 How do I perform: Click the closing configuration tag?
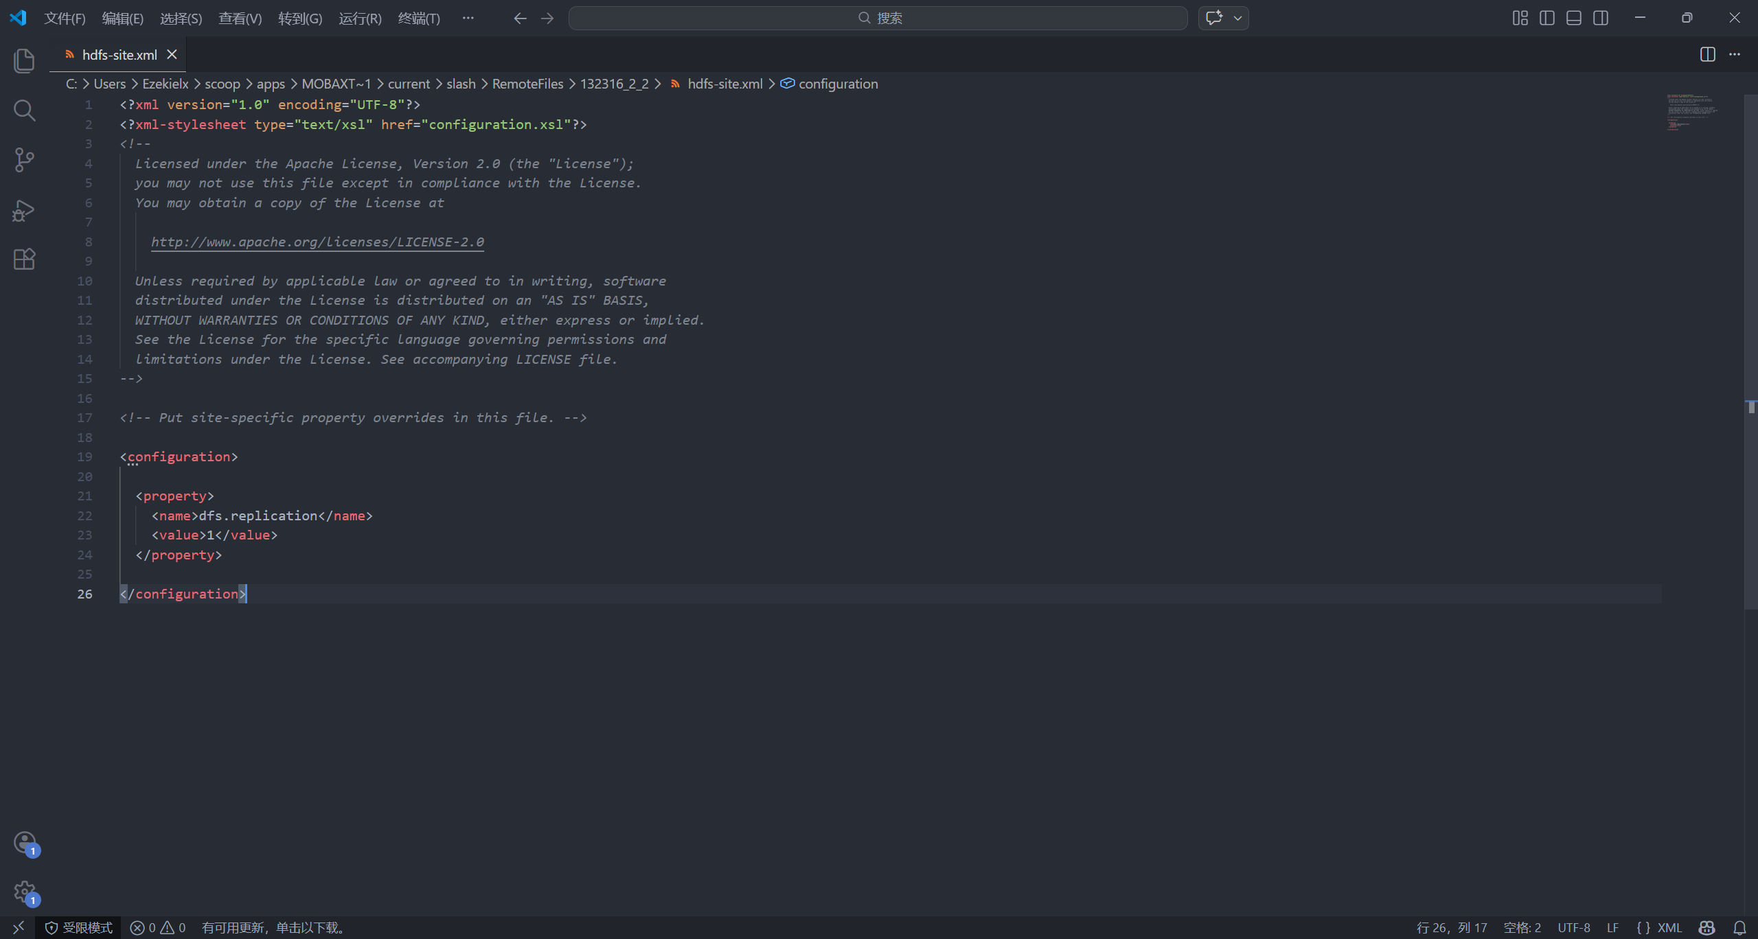pos(183,594)
